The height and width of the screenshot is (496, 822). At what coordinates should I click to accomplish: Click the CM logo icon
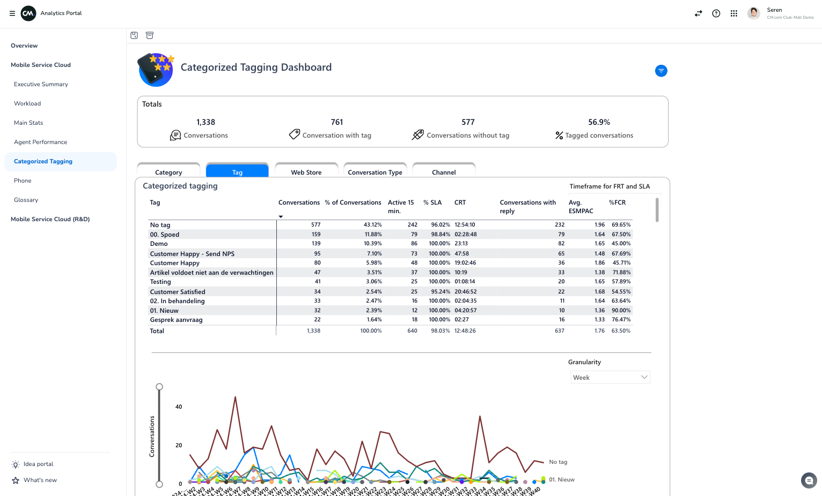click(28, 13)
